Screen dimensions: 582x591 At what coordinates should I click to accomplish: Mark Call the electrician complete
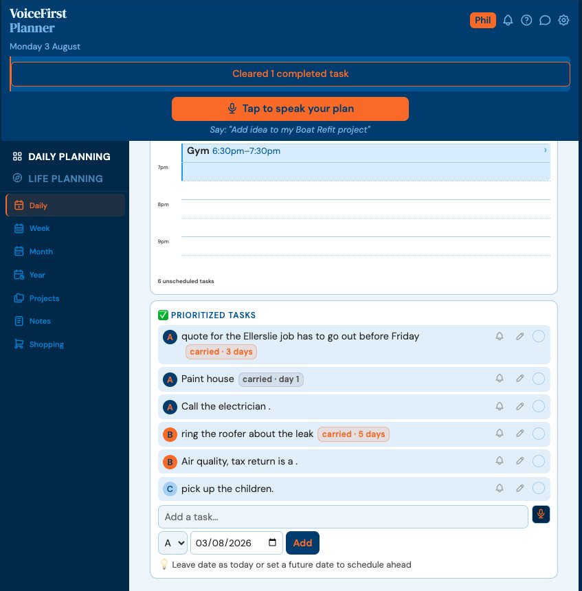539,406
